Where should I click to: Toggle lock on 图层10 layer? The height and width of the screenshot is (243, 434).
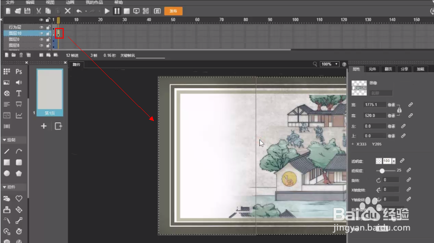point(48,33)
